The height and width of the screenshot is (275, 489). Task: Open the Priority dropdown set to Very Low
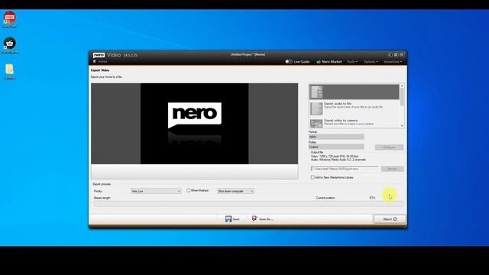[156, 191]
